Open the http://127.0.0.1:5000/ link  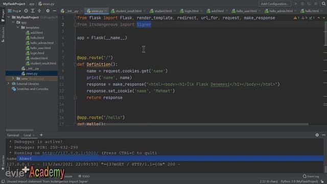(71, 153)
